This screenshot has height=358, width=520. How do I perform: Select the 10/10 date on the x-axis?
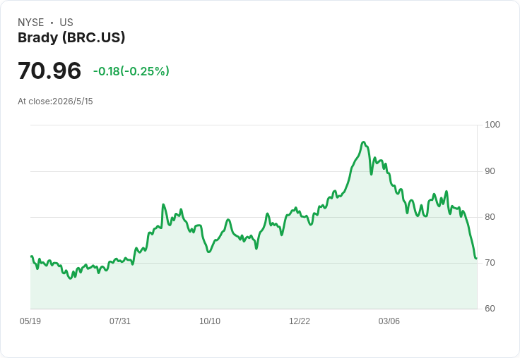coord(210,321)
